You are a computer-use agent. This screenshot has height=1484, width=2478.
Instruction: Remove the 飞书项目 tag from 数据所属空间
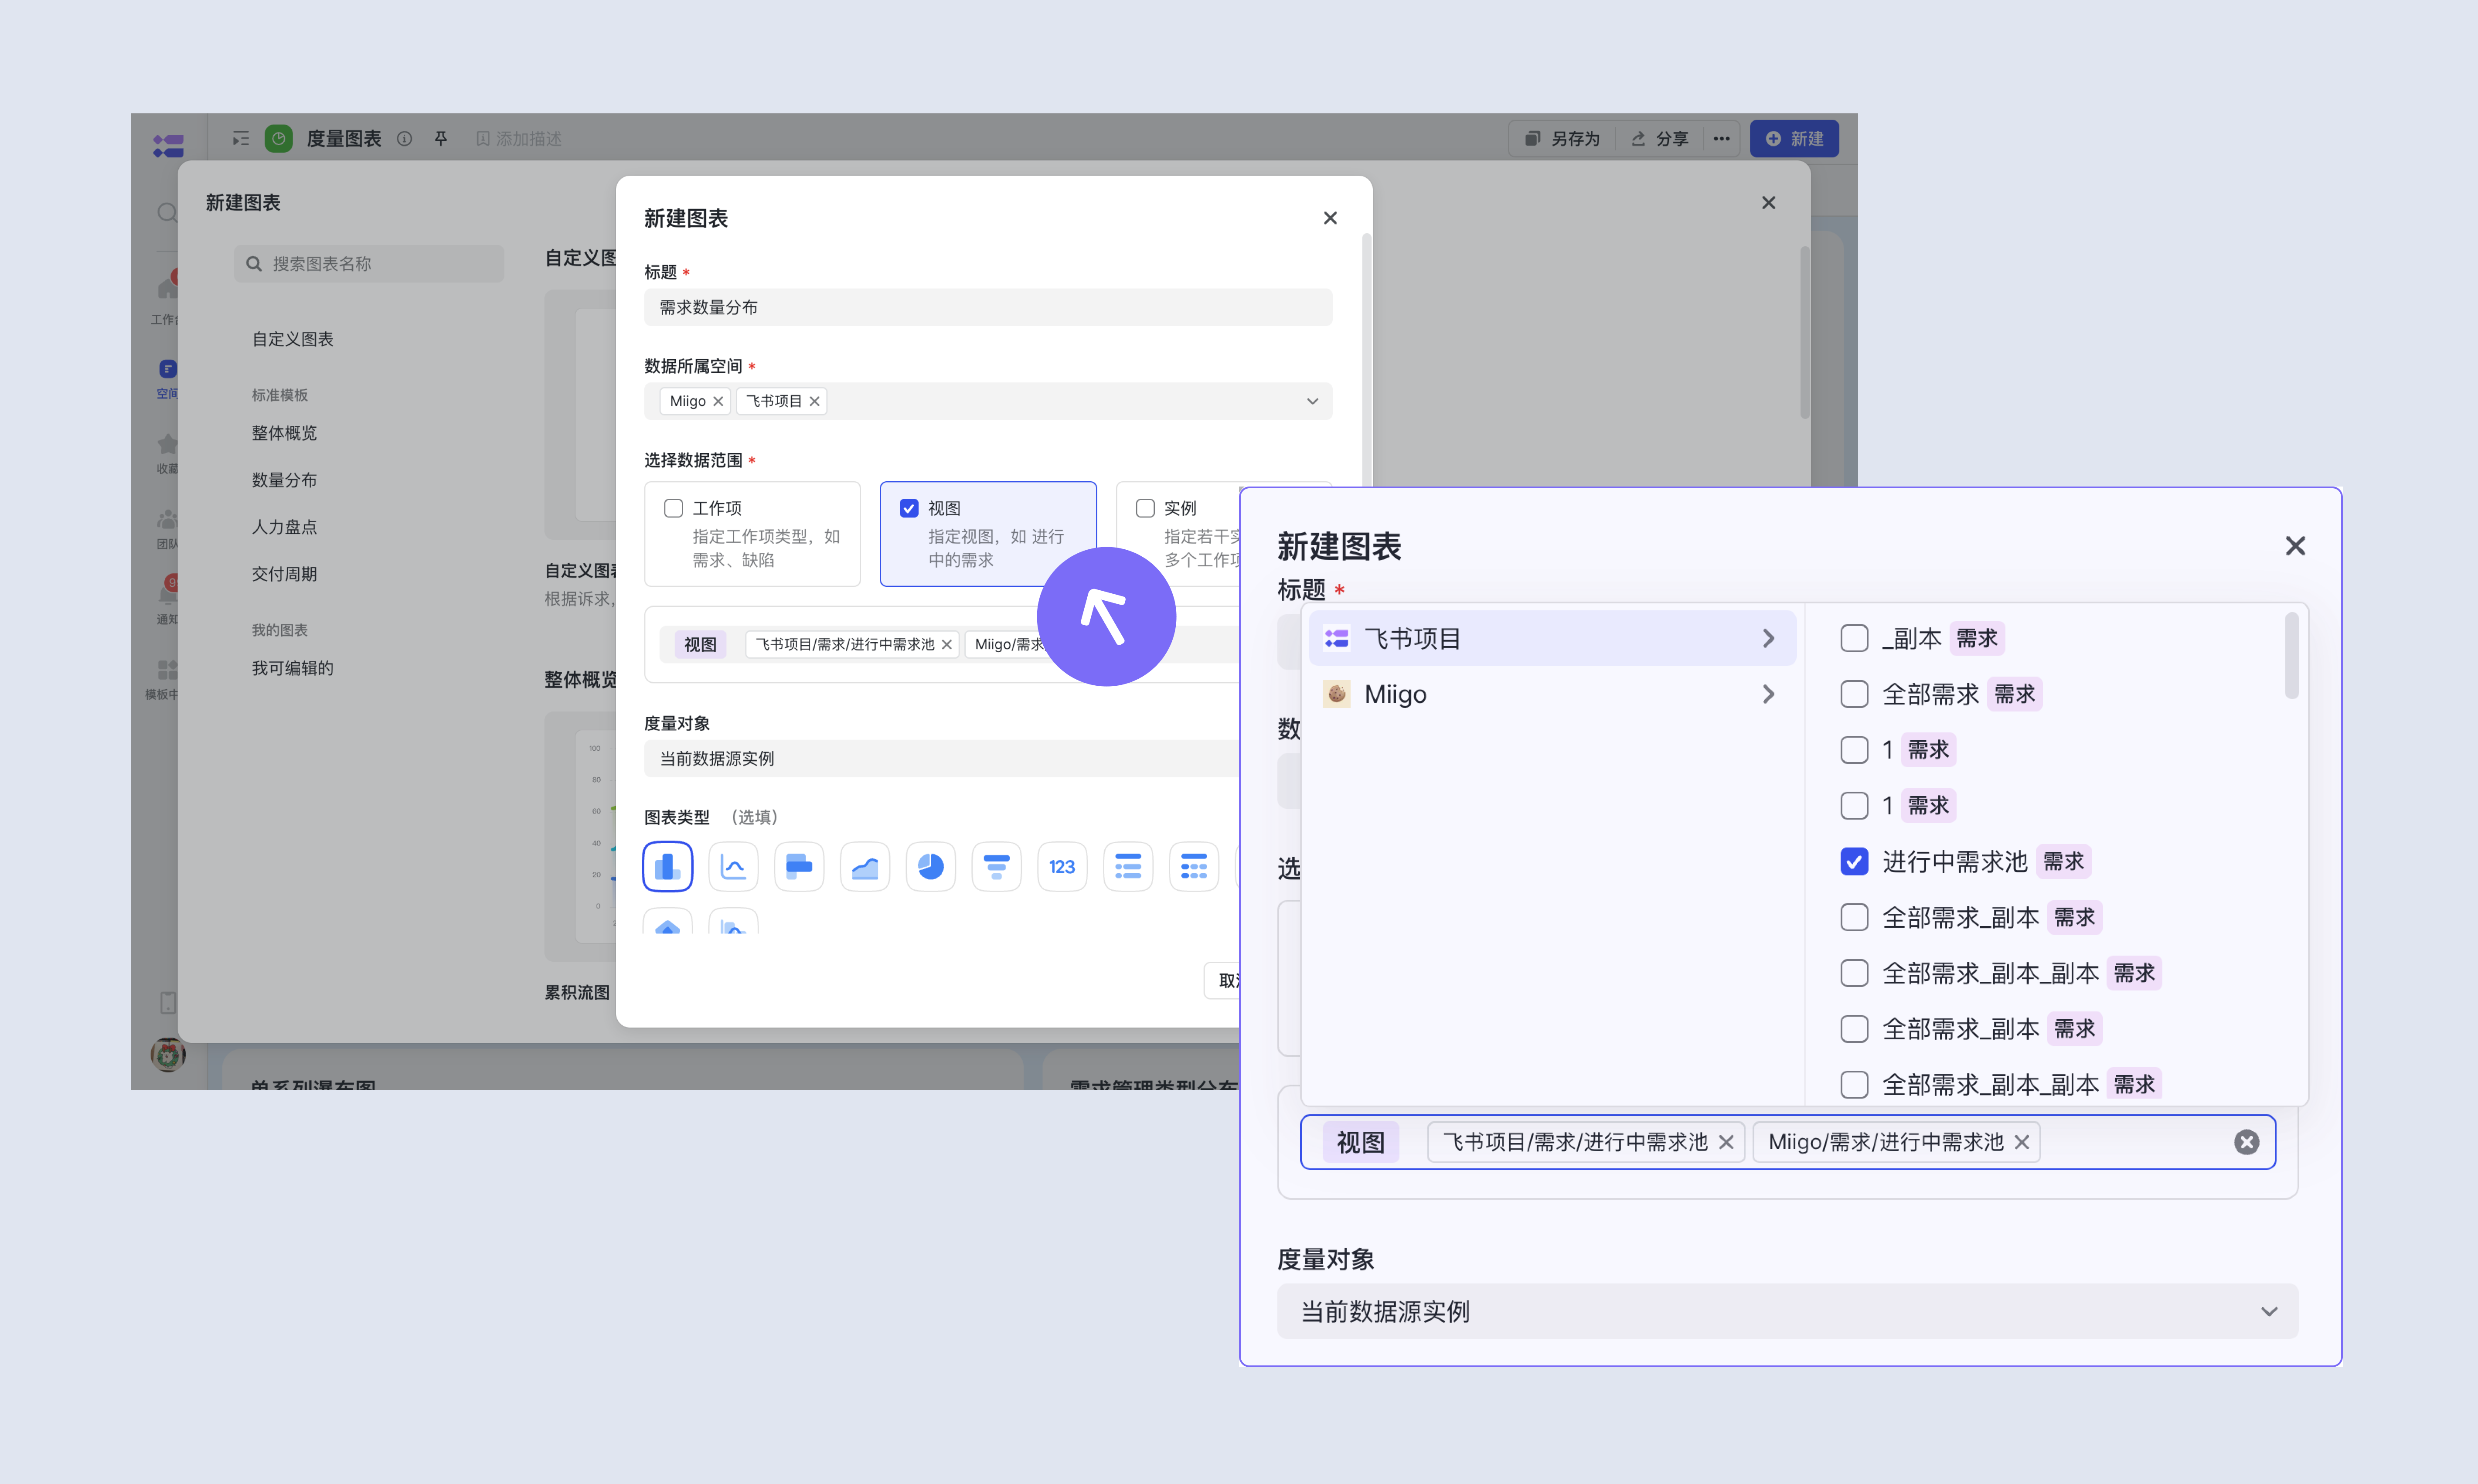point(815,401)
